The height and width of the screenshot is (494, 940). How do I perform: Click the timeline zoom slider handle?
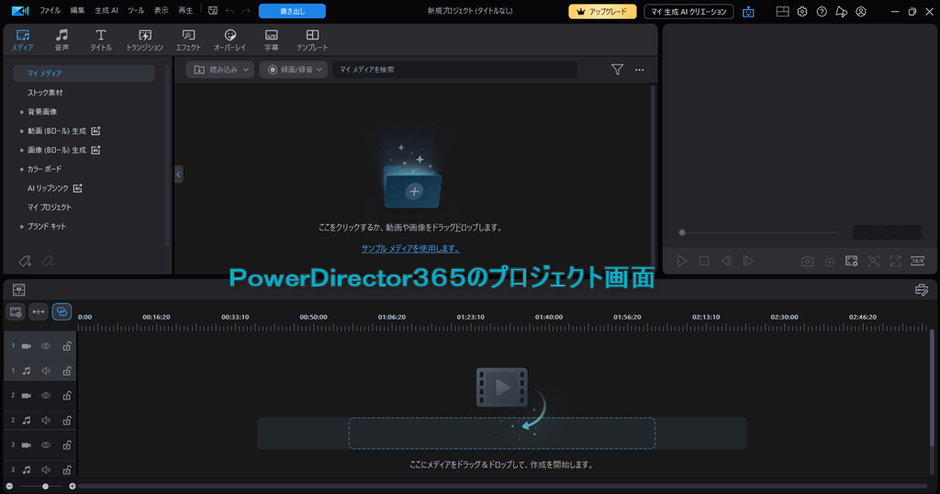pyautogui.click(x=45, y=487)
